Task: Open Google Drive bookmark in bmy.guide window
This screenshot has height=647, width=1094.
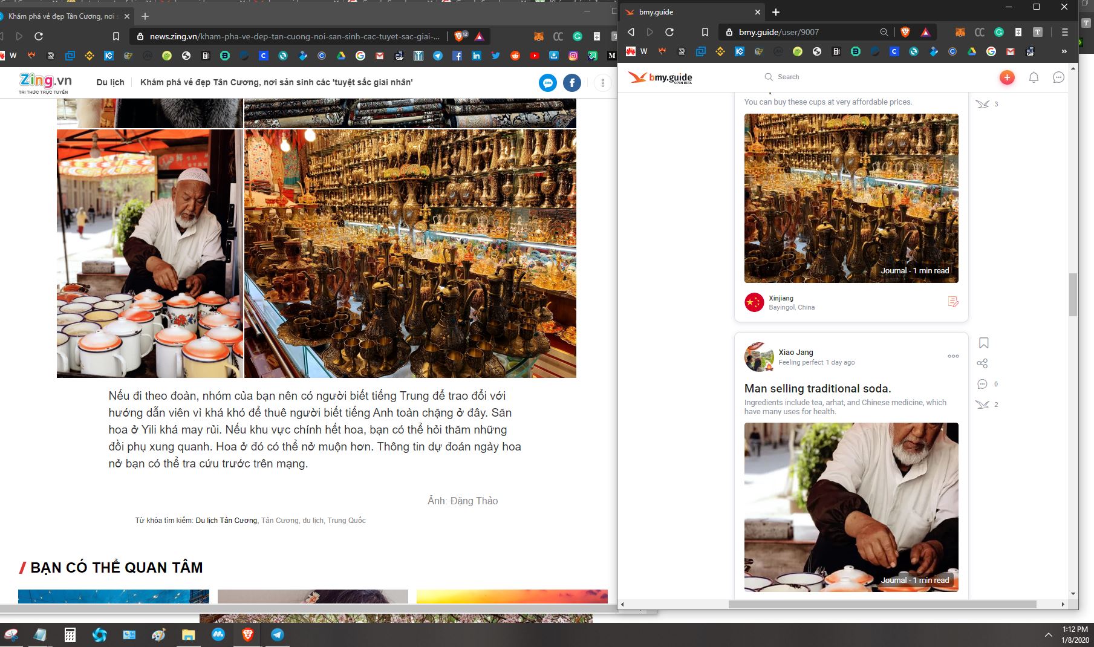Action: coord(972,51)
